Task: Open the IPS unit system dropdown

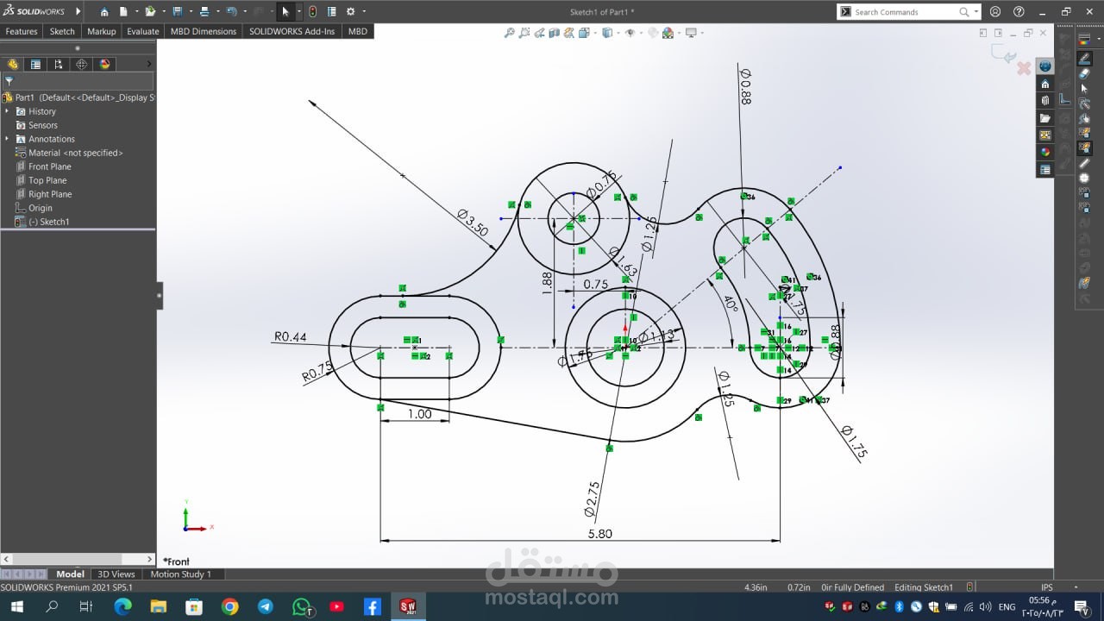Action: (x=1076, y=587)
